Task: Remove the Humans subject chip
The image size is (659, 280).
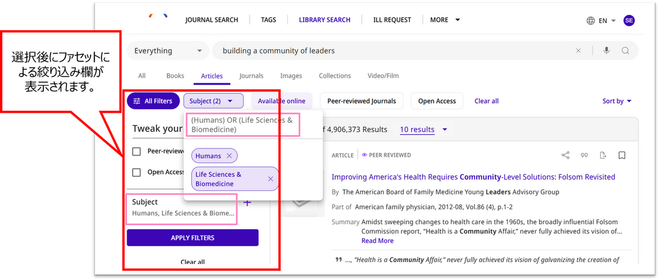Action: pyautogui.click(x=229, y=156)
